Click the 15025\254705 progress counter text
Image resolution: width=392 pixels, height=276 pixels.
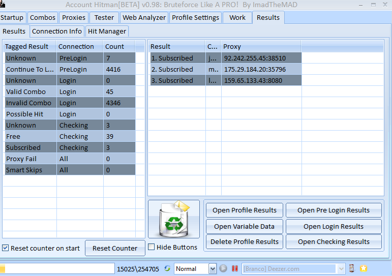[138, 269]
